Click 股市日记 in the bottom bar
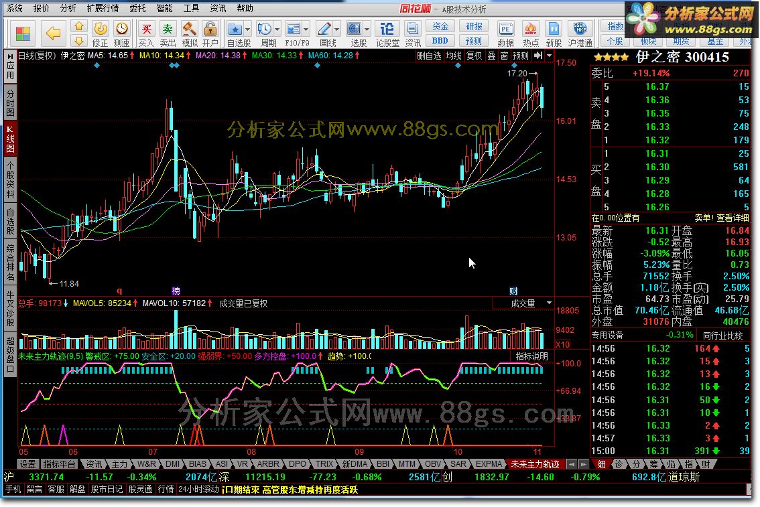The image size is (760, 507). click(106, 489)
